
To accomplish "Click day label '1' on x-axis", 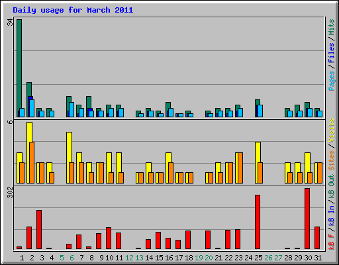I will point(22,258).
